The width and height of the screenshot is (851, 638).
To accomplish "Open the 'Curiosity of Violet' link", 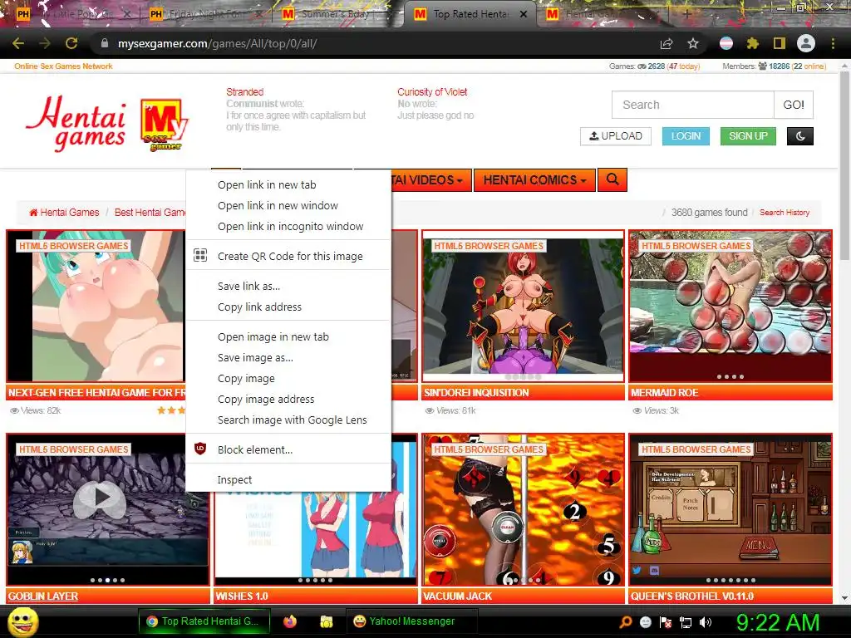I will [x=432, y=91].
